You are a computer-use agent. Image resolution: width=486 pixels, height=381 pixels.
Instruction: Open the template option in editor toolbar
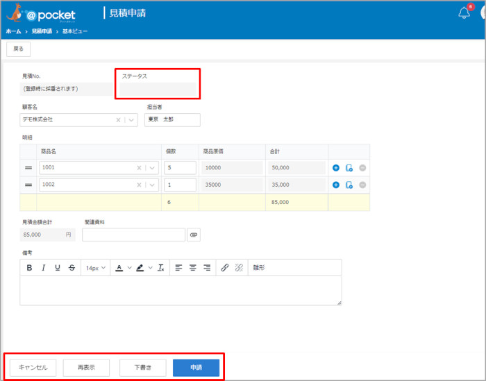(x=259, y=268)
